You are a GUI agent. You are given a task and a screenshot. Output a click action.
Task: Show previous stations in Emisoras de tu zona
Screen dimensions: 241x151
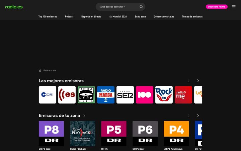pos(188,115)
